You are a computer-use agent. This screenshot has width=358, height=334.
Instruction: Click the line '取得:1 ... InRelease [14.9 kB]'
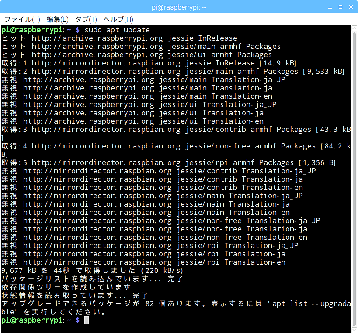click(x=149, y=63)
